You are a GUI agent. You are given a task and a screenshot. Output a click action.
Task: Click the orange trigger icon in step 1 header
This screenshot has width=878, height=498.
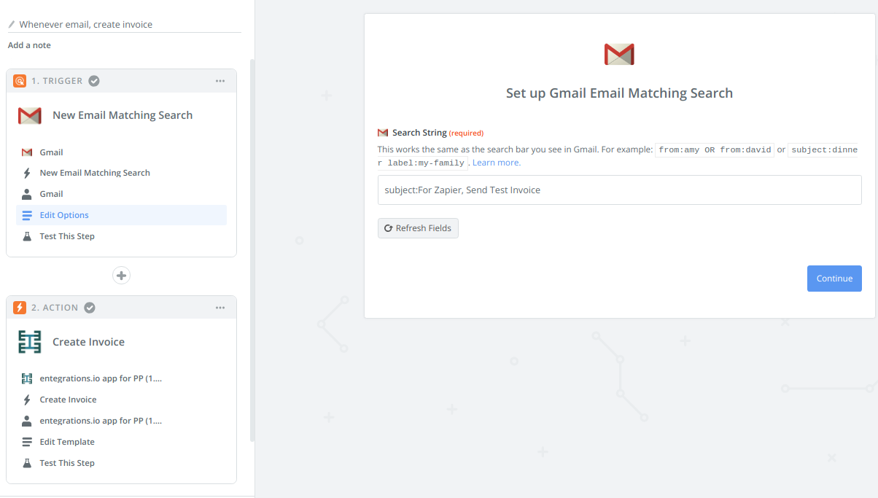[x=20, y=81]
